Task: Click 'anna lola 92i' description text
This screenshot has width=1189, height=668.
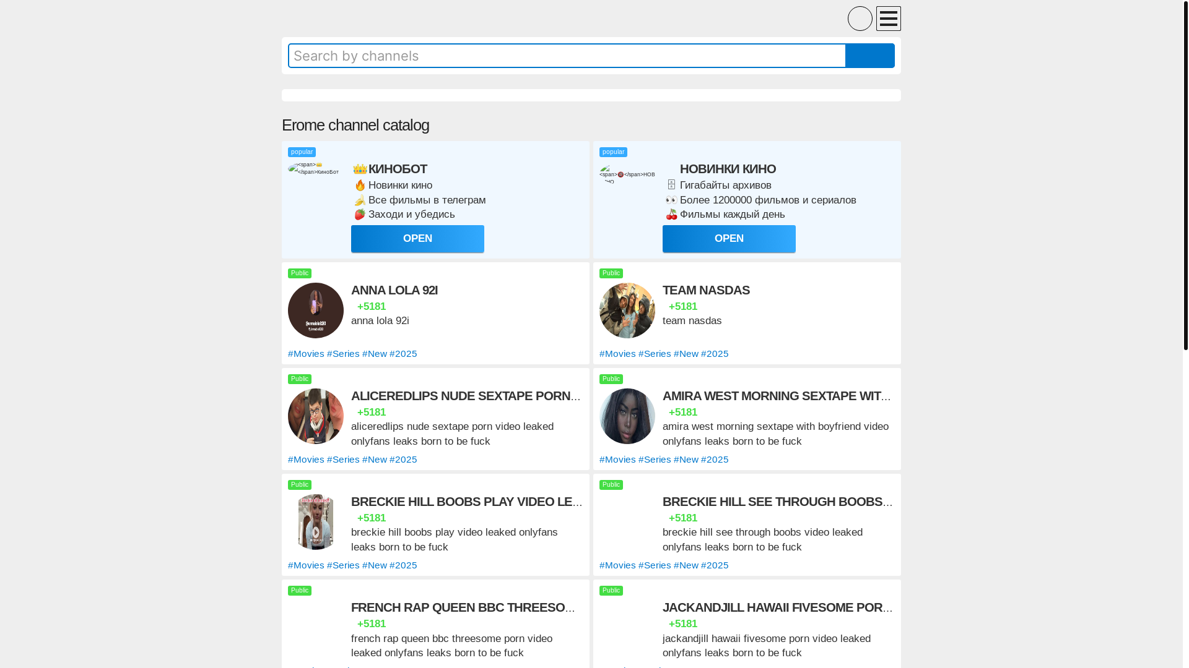Action: [x=380, y=321]
